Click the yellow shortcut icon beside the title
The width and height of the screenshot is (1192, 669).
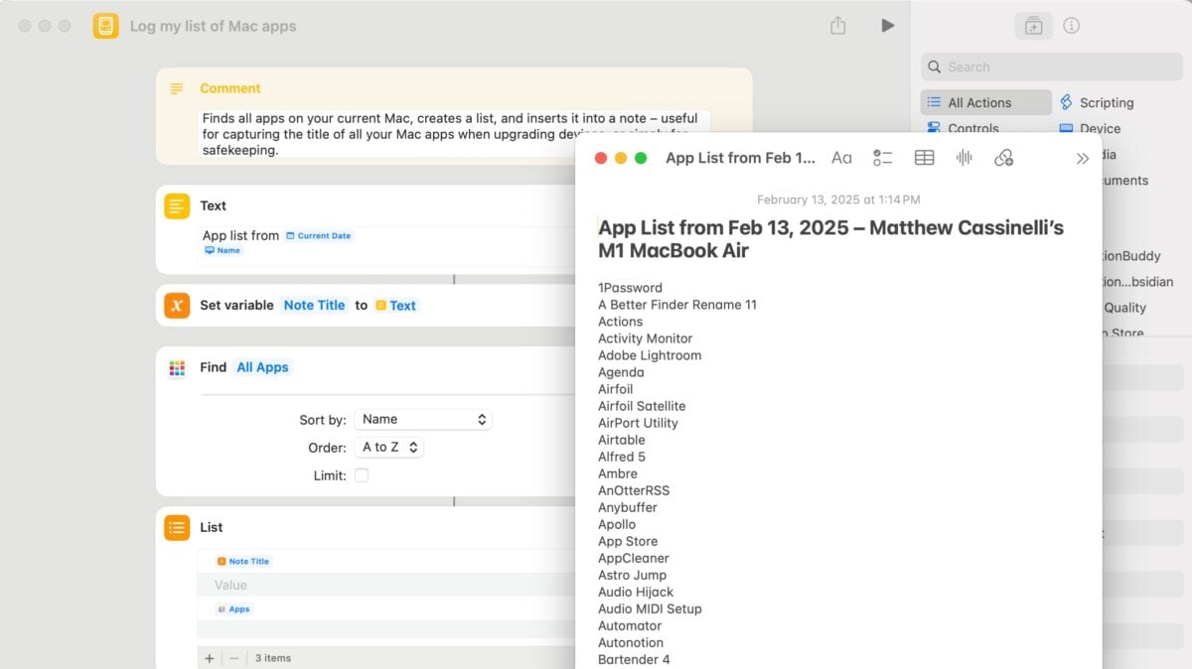pyautogui.click(x=105, y=26)
